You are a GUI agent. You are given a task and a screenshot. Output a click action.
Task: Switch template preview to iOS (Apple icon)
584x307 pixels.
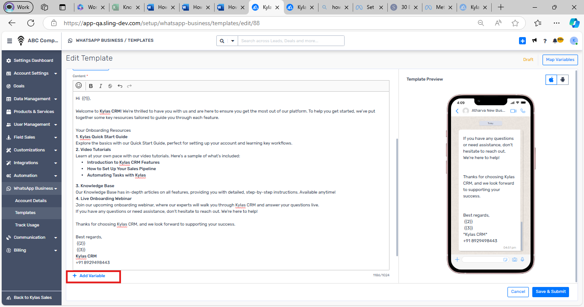(x=551, y=79)
